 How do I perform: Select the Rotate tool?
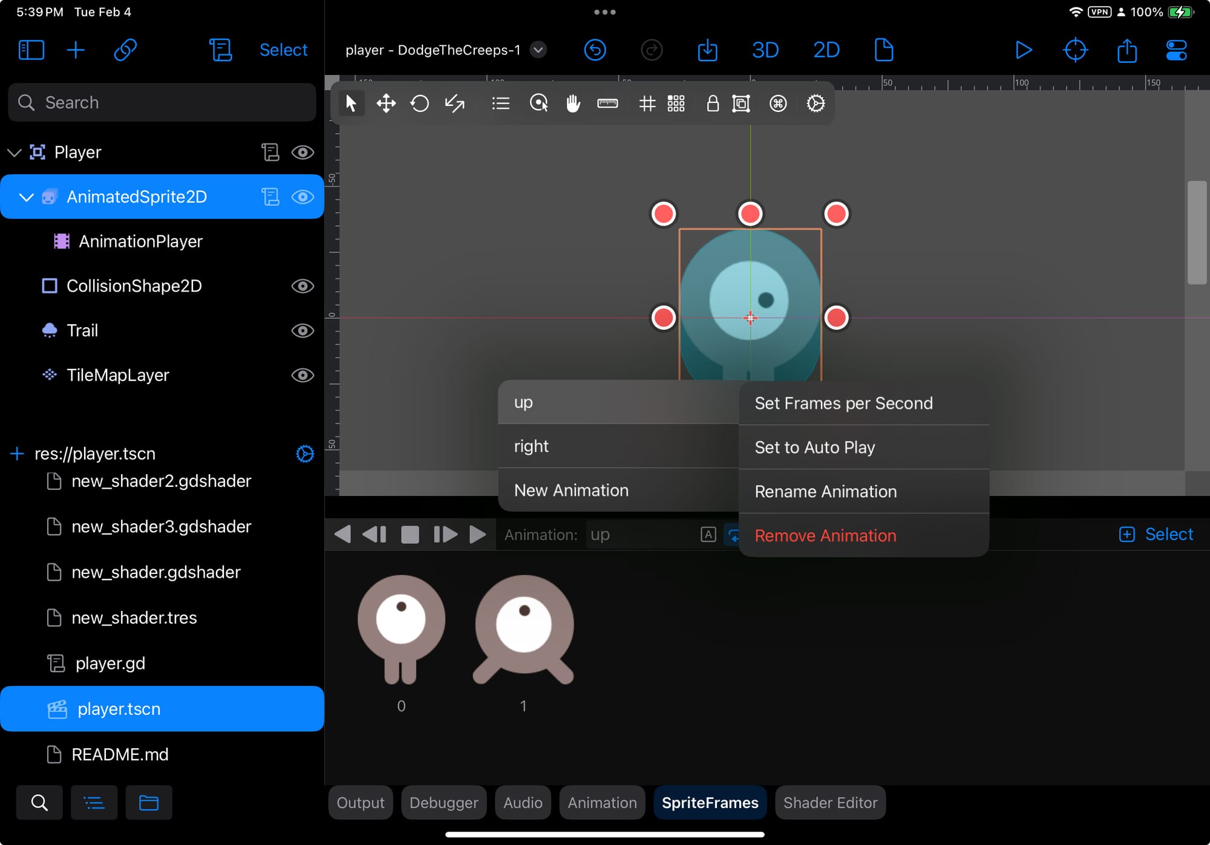tap(420, 103)
